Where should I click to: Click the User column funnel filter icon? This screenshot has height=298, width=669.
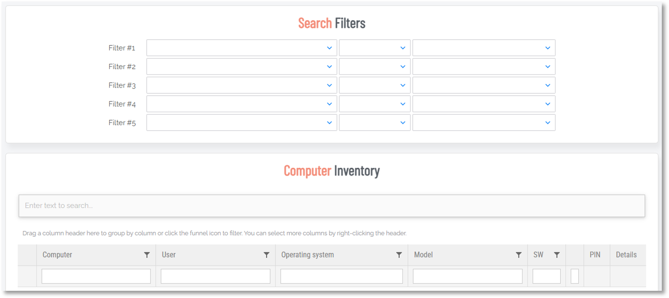(267, 255)
